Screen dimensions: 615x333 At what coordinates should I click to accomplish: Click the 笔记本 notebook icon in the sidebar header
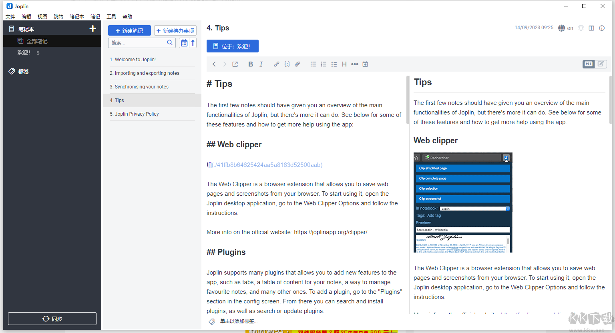click(12, 29)
